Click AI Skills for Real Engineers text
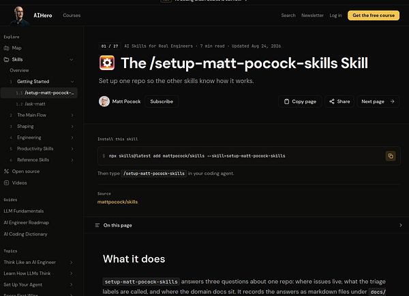Image resolution: width=409 pixels, height=296 pixels. click(158, 46)
